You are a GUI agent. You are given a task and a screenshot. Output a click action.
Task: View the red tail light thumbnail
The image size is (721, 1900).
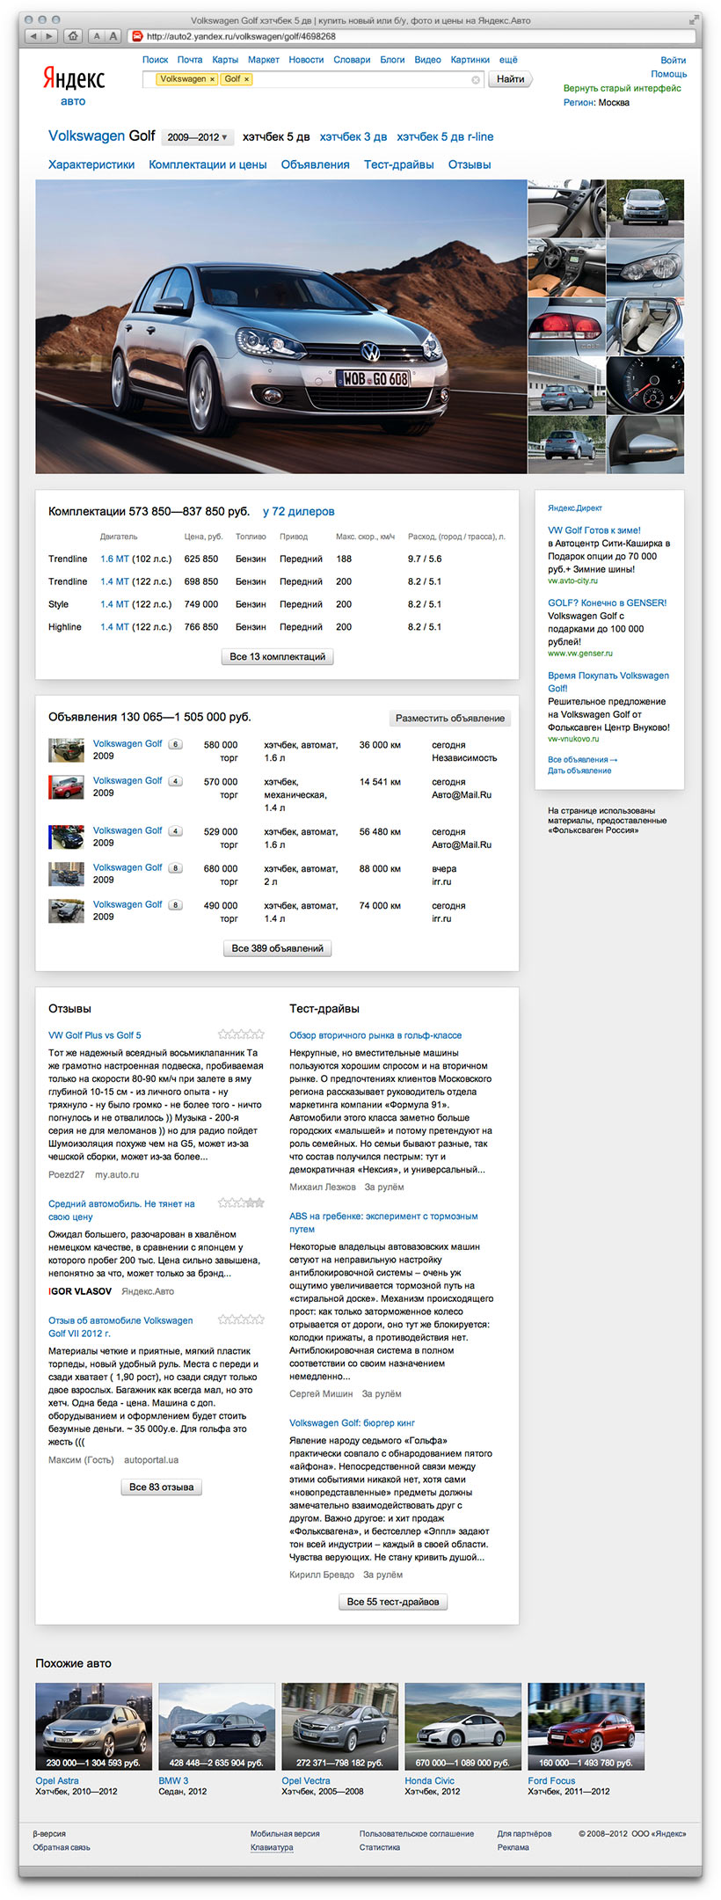click(x=566, y=325)
